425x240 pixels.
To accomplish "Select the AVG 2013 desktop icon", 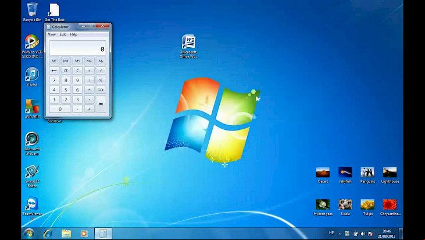I will pos(32,109).
